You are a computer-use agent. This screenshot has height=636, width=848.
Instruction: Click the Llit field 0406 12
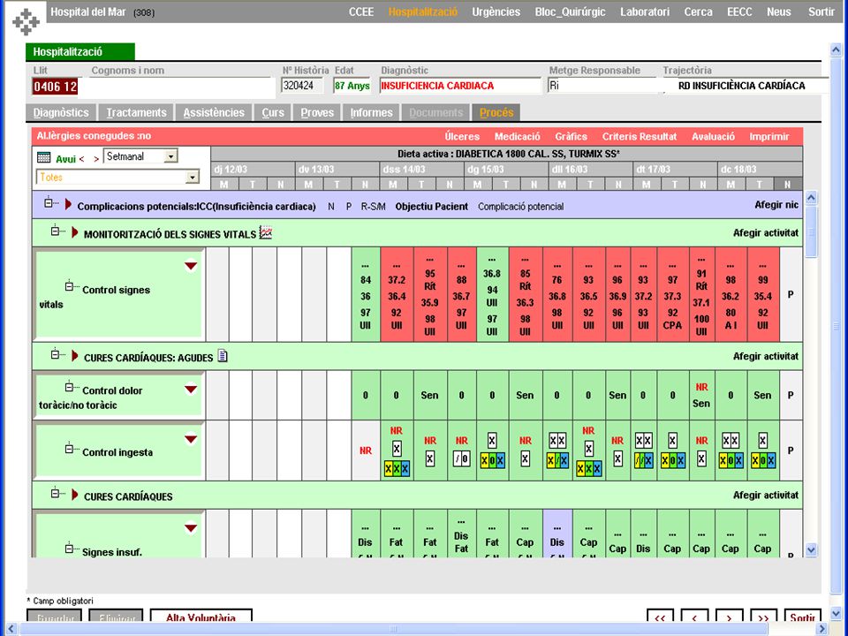pyautogui.click(x=55, y=87)
